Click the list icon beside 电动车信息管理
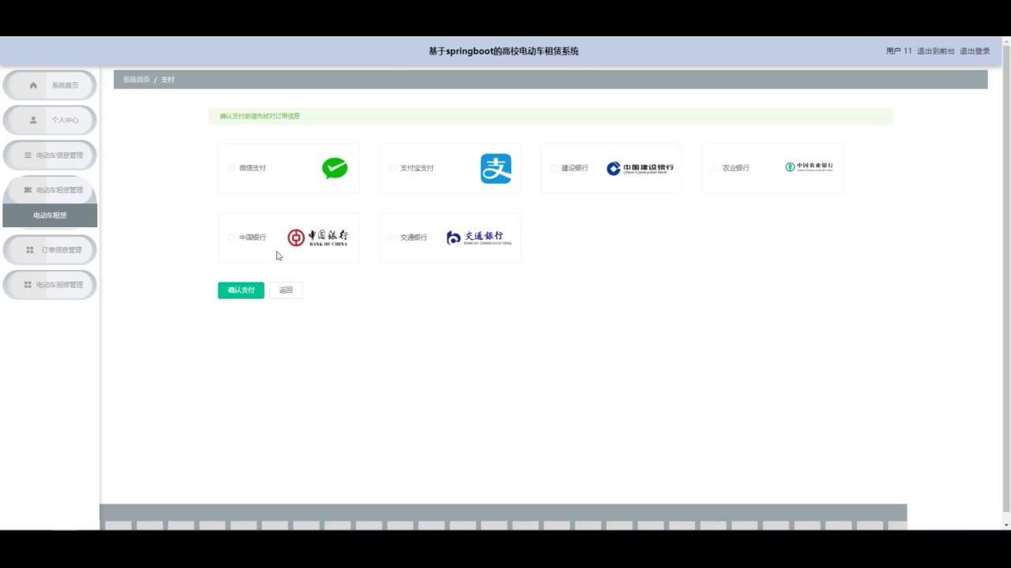The height and width of the screenshot is (568, 1011). coord(28,155)
